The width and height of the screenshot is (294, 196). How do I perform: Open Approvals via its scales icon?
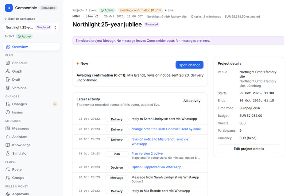coord(8,194)
